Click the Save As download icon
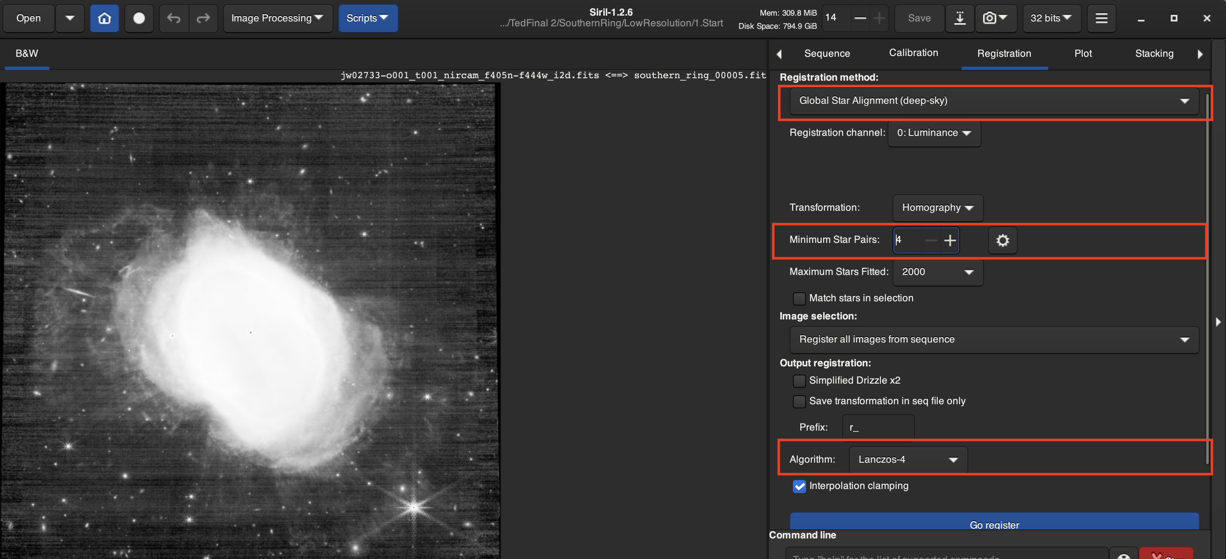This screenshot has height=559, width=1226. click(x=960, y=18)
